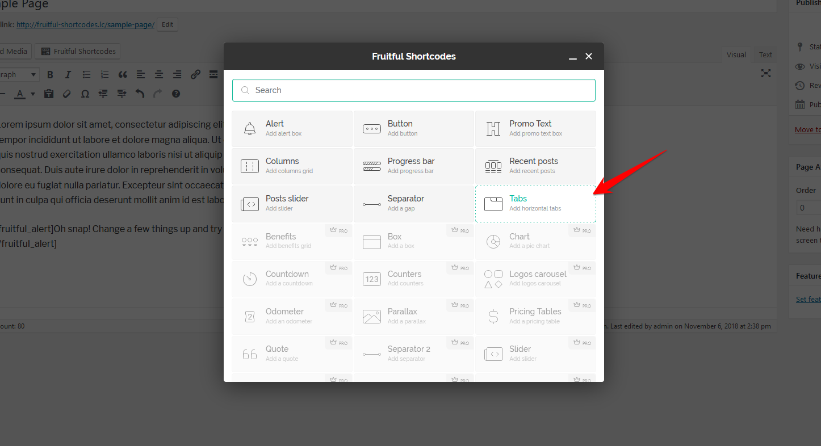Screen dimensions: 821x446
Task: Click the text color A button
Action: coord(20,94)
